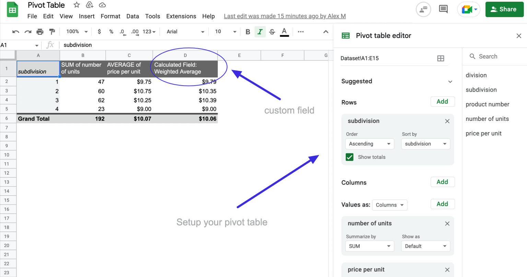Open text color picker
The image size is (527, 277).
284,32
